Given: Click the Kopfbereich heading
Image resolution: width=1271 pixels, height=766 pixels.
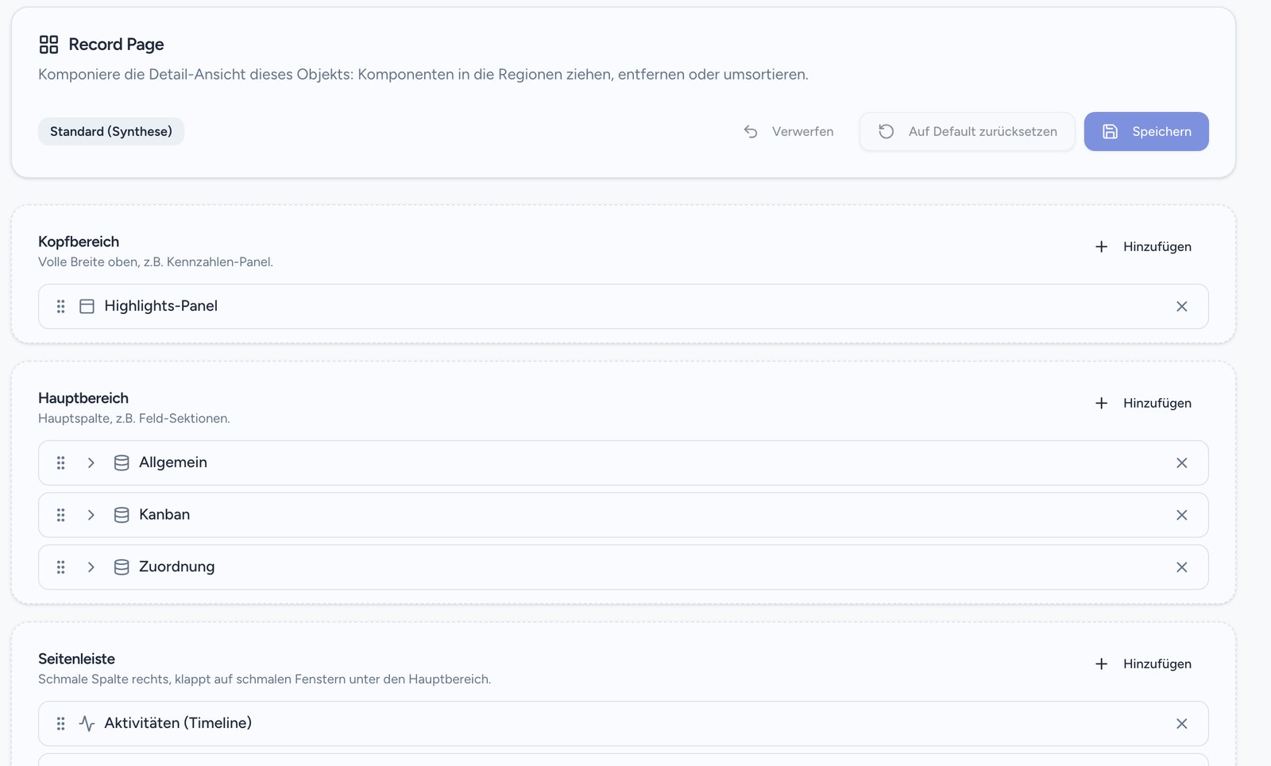Looking at the screenshot, I should (x=79, y=242).
